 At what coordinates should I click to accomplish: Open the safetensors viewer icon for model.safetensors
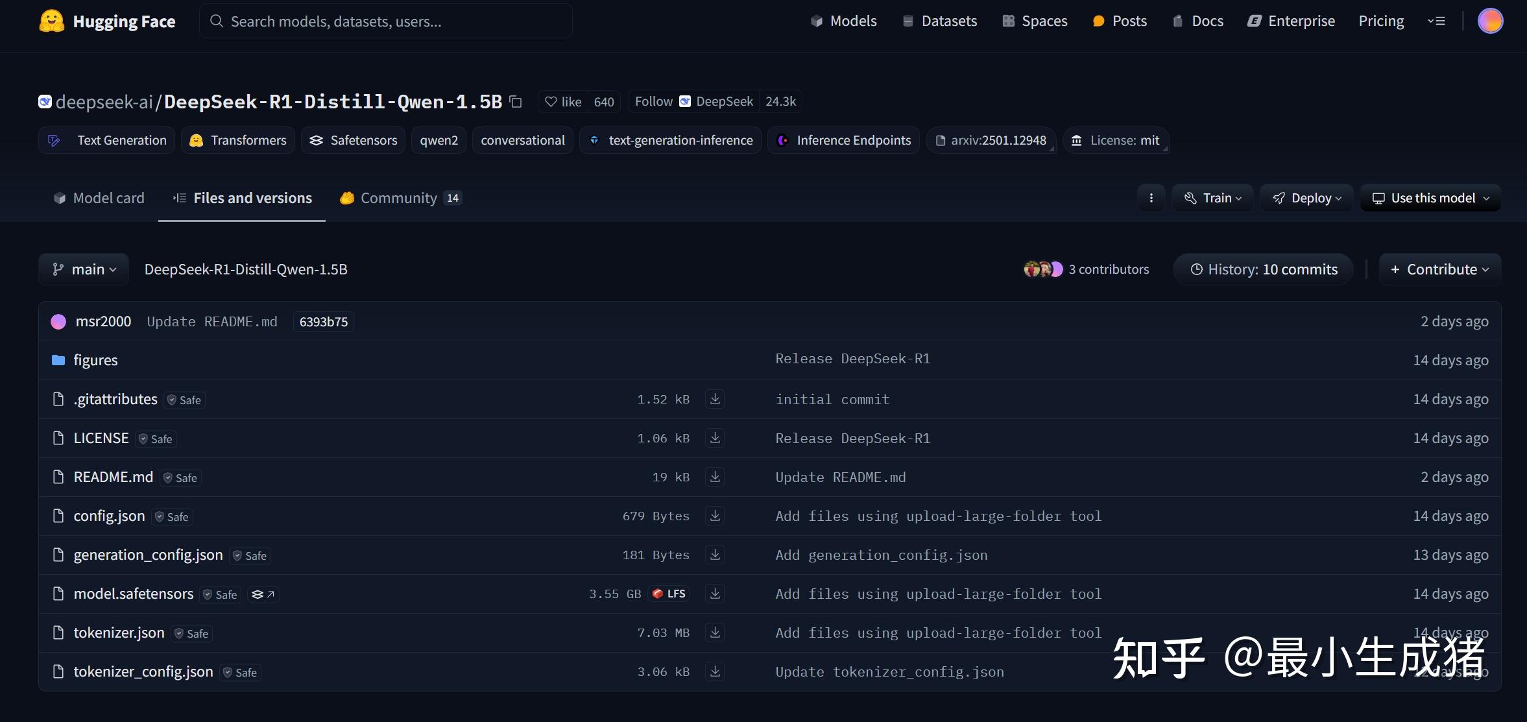[263, 594]
